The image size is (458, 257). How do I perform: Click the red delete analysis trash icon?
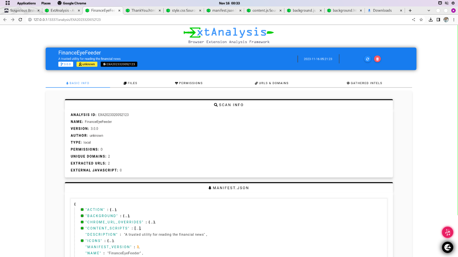[x=377, y=59]
